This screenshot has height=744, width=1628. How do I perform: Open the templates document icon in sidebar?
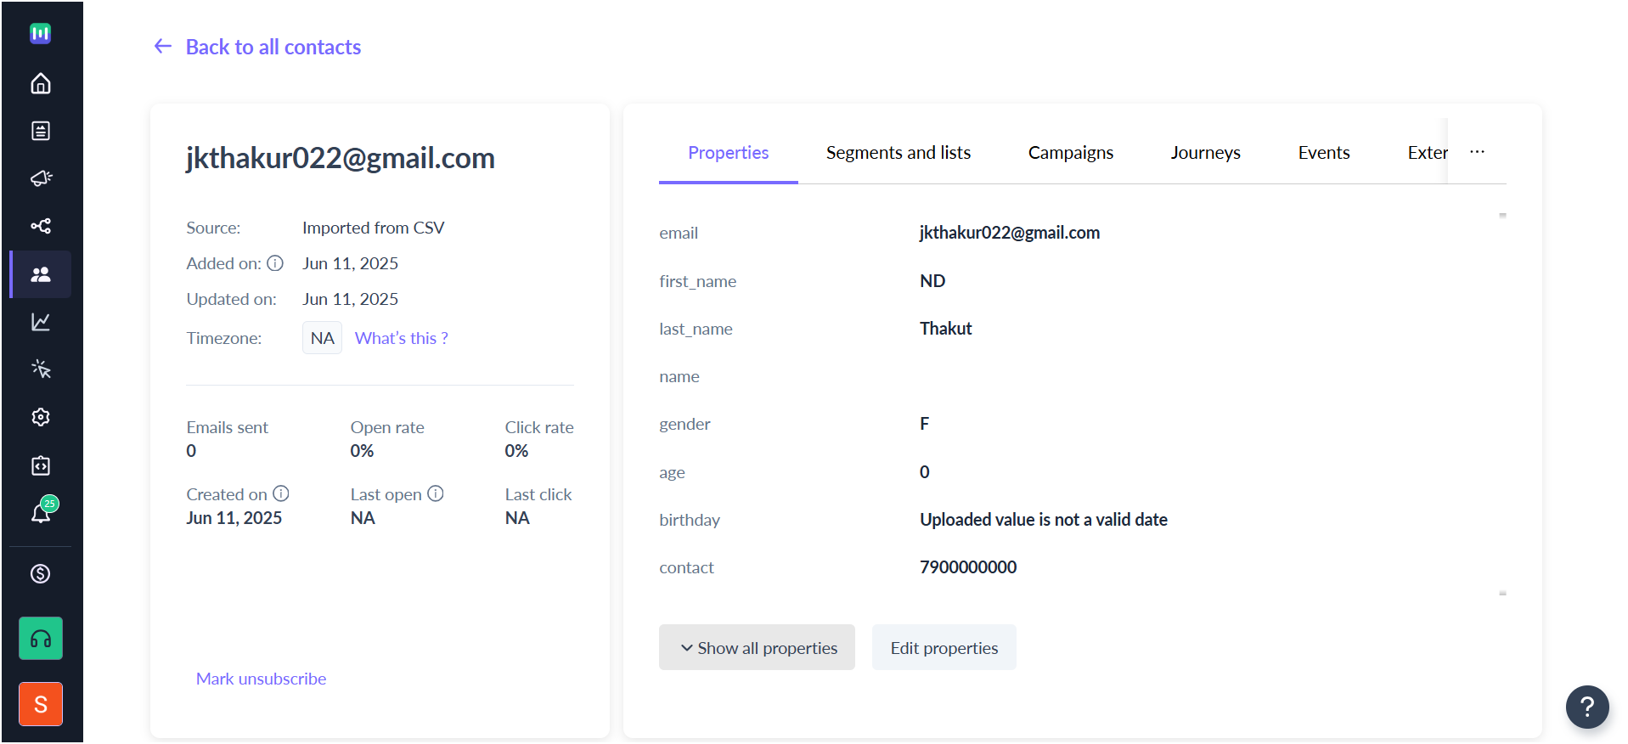pyautogui.click(x=41, y=131)
